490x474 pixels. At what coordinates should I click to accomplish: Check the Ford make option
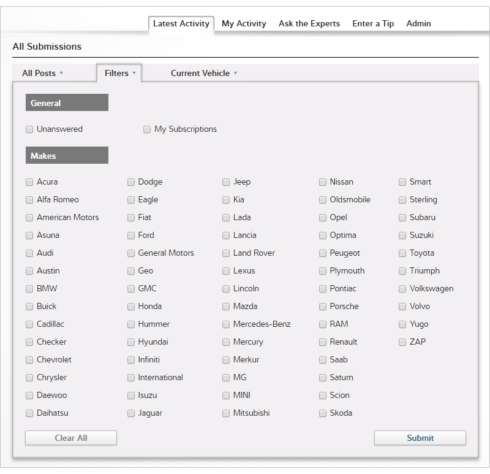coord(131,235)
